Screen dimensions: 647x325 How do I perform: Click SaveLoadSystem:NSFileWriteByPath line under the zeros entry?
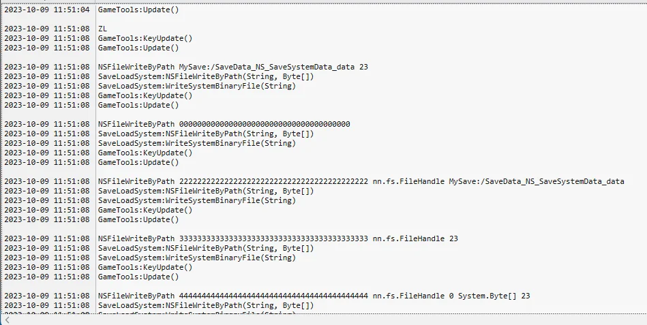206,134
